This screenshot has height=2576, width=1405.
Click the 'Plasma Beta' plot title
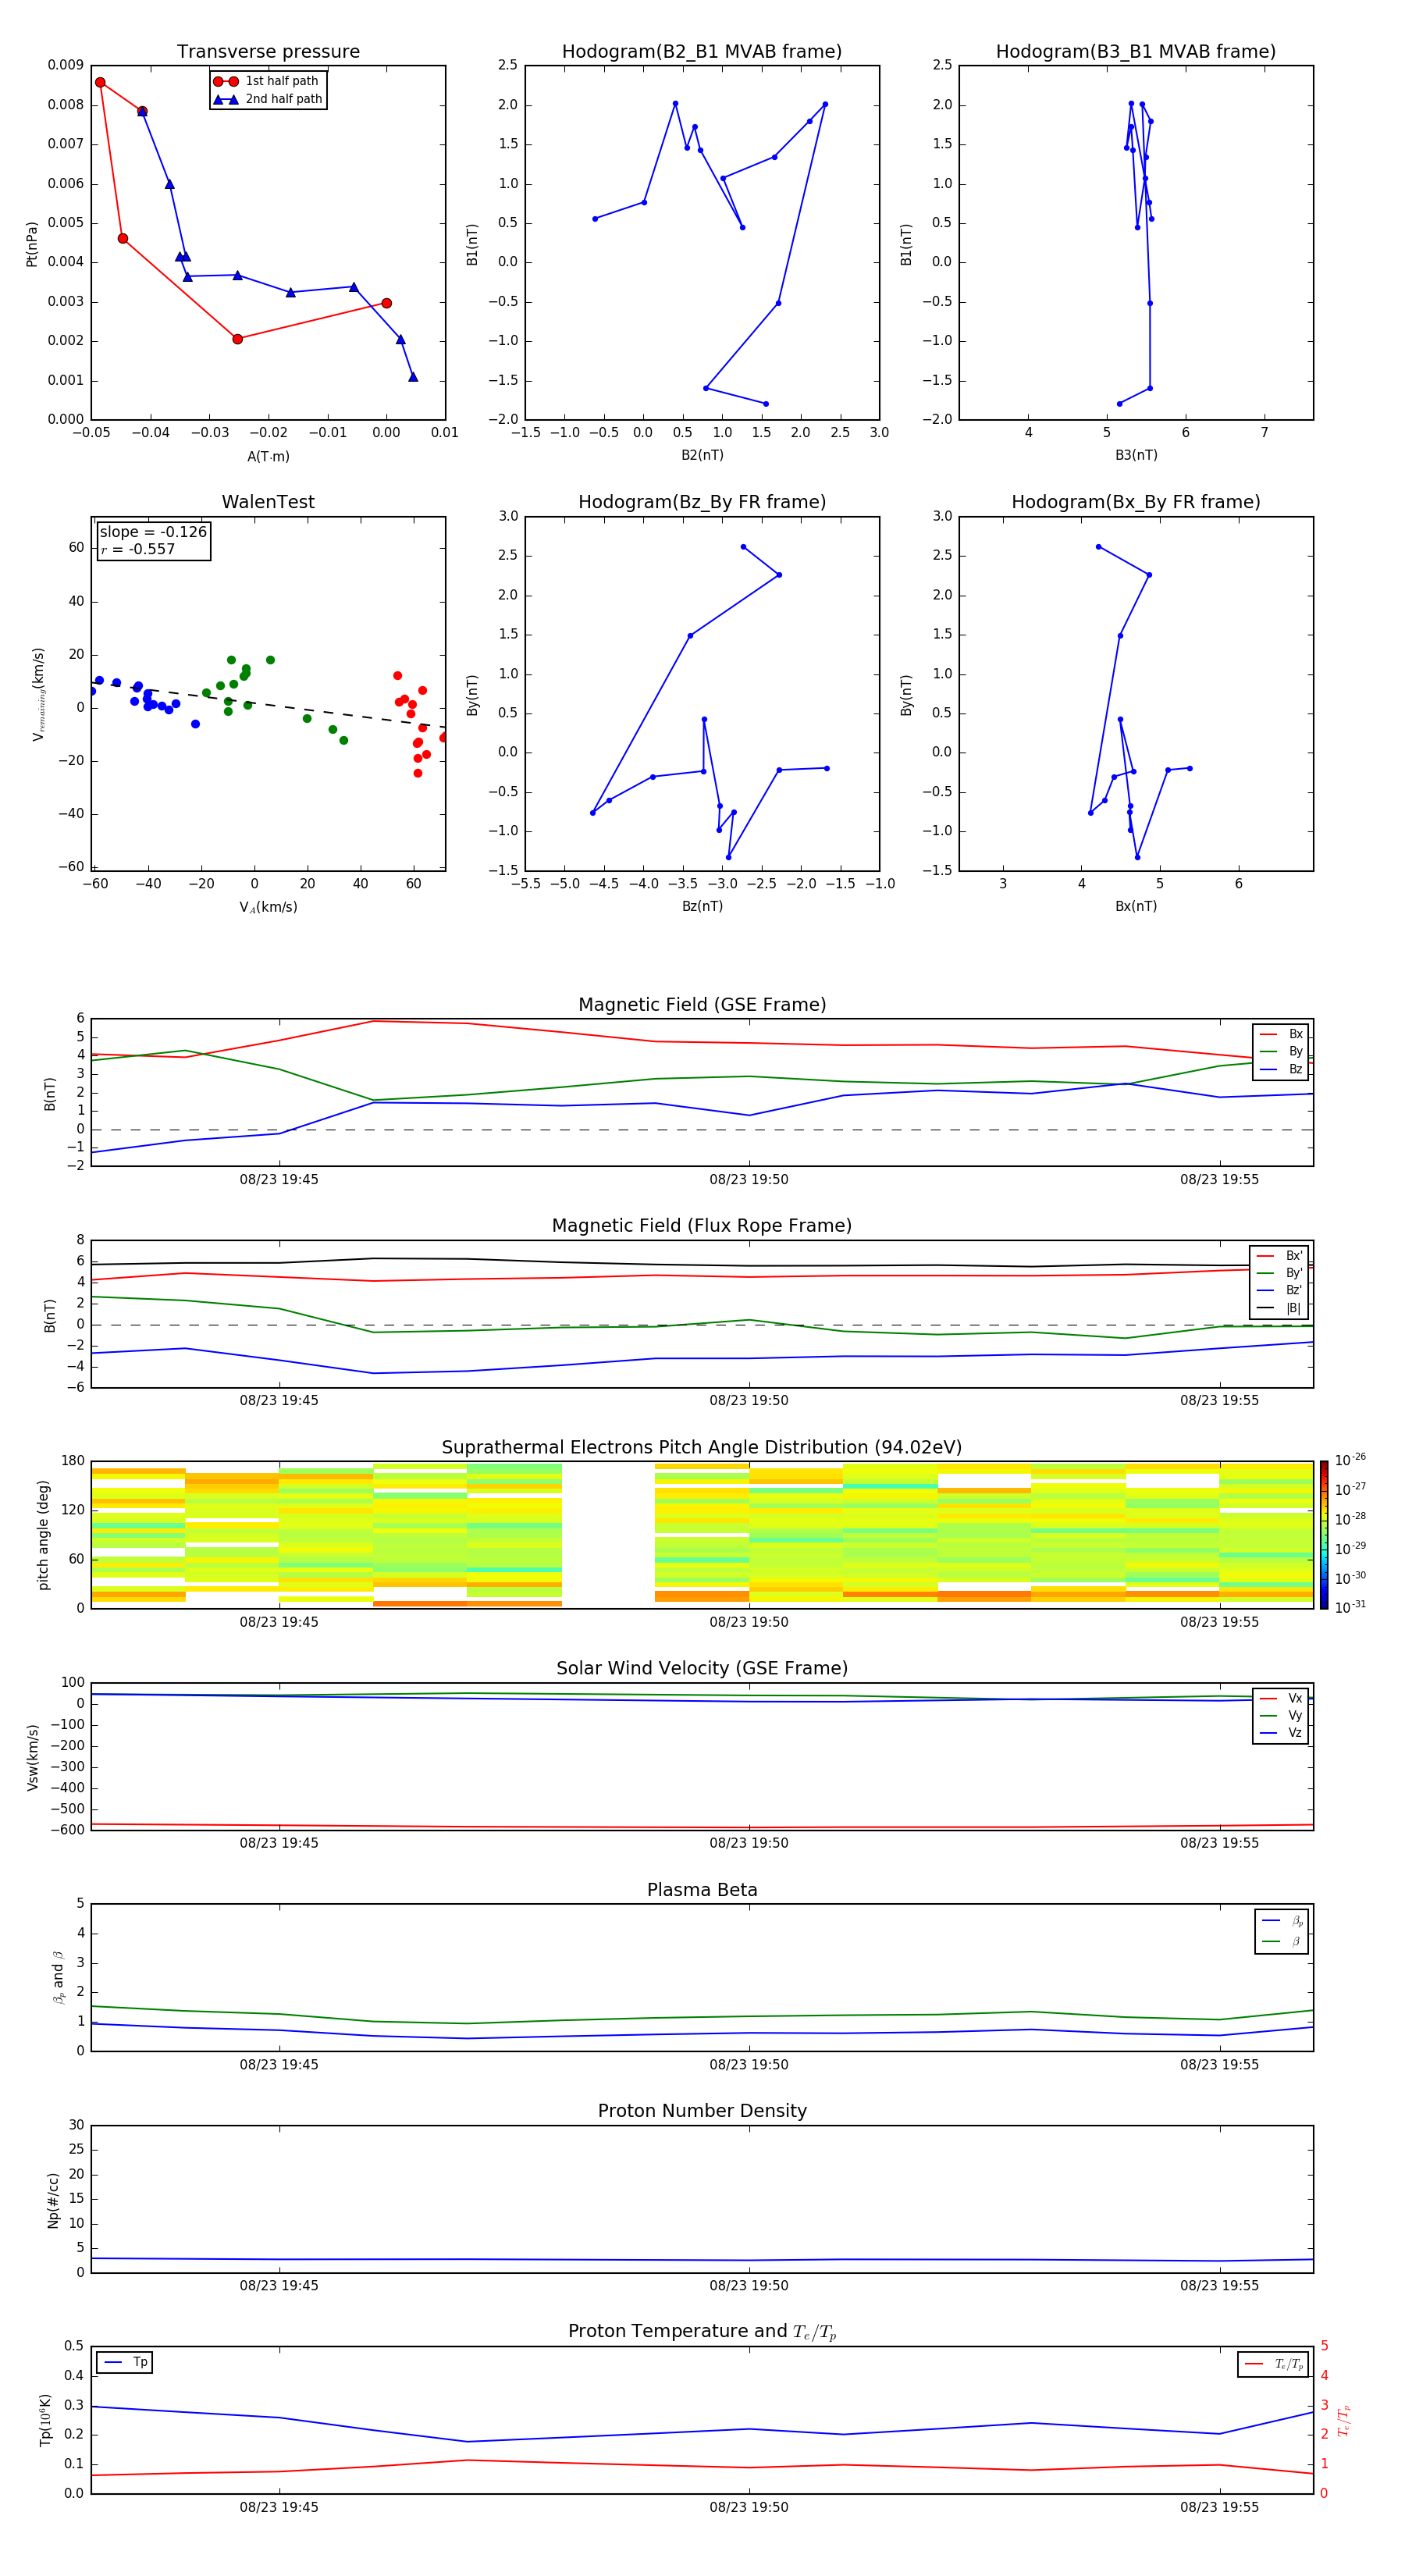[x=702, y=1891]
